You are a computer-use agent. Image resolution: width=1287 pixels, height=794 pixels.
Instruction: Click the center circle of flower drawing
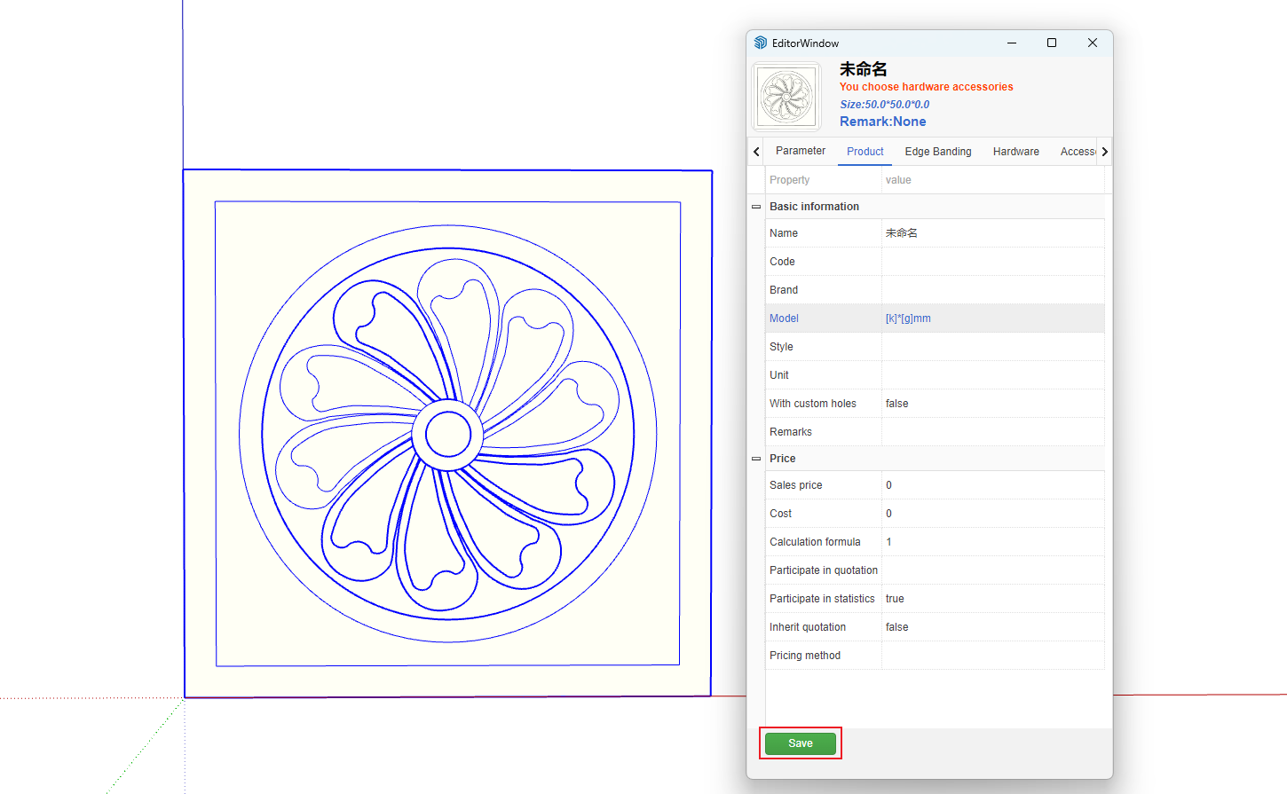click(447, 435)
